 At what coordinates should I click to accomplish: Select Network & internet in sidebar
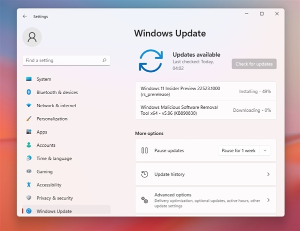click(x=56, y=106)
